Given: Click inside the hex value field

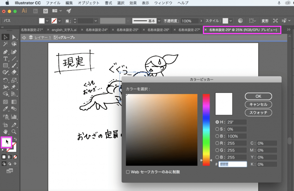Looking at the screenshot, I should pos(233,164).
